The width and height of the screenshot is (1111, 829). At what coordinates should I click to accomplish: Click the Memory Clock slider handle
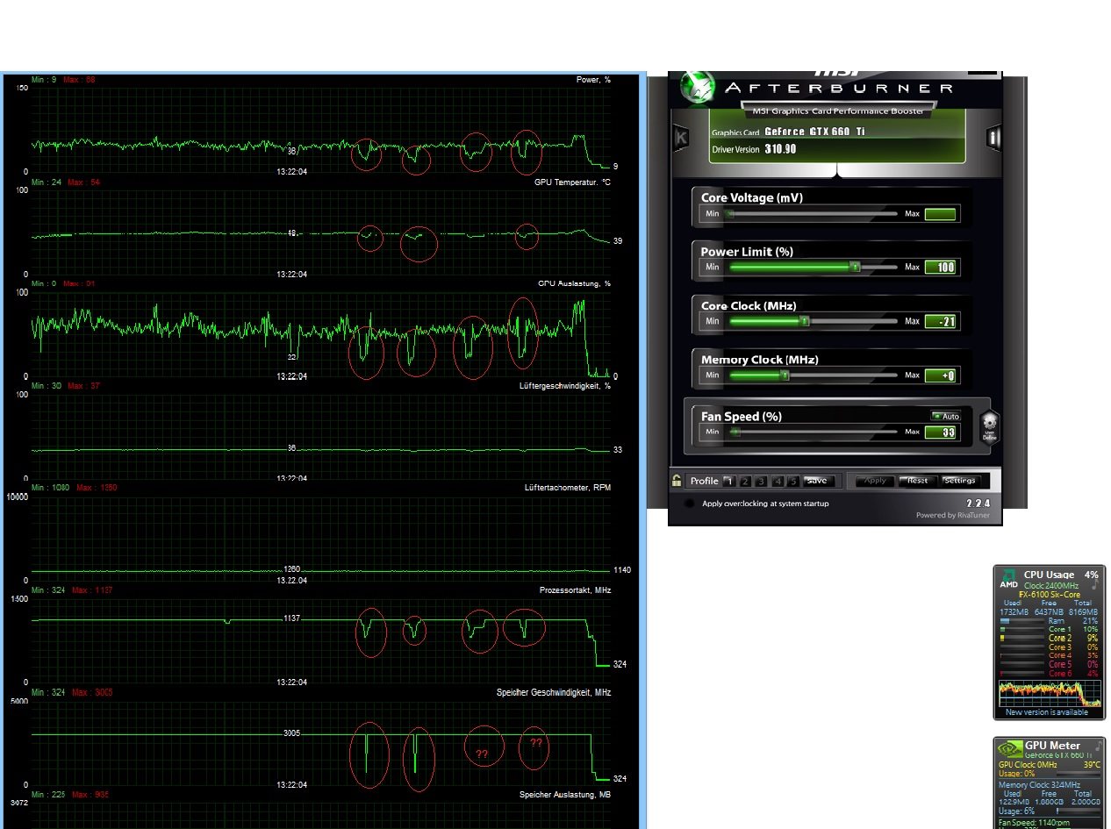tap(785, 375)
